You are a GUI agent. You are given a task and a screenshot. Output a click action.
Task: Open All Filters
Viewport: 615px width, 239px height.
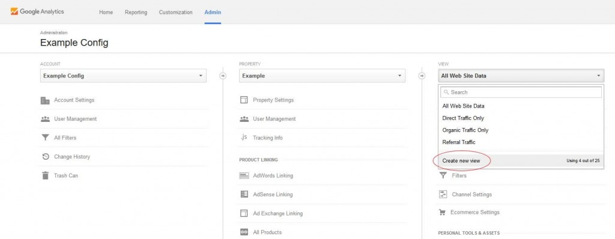pos(65,138)
